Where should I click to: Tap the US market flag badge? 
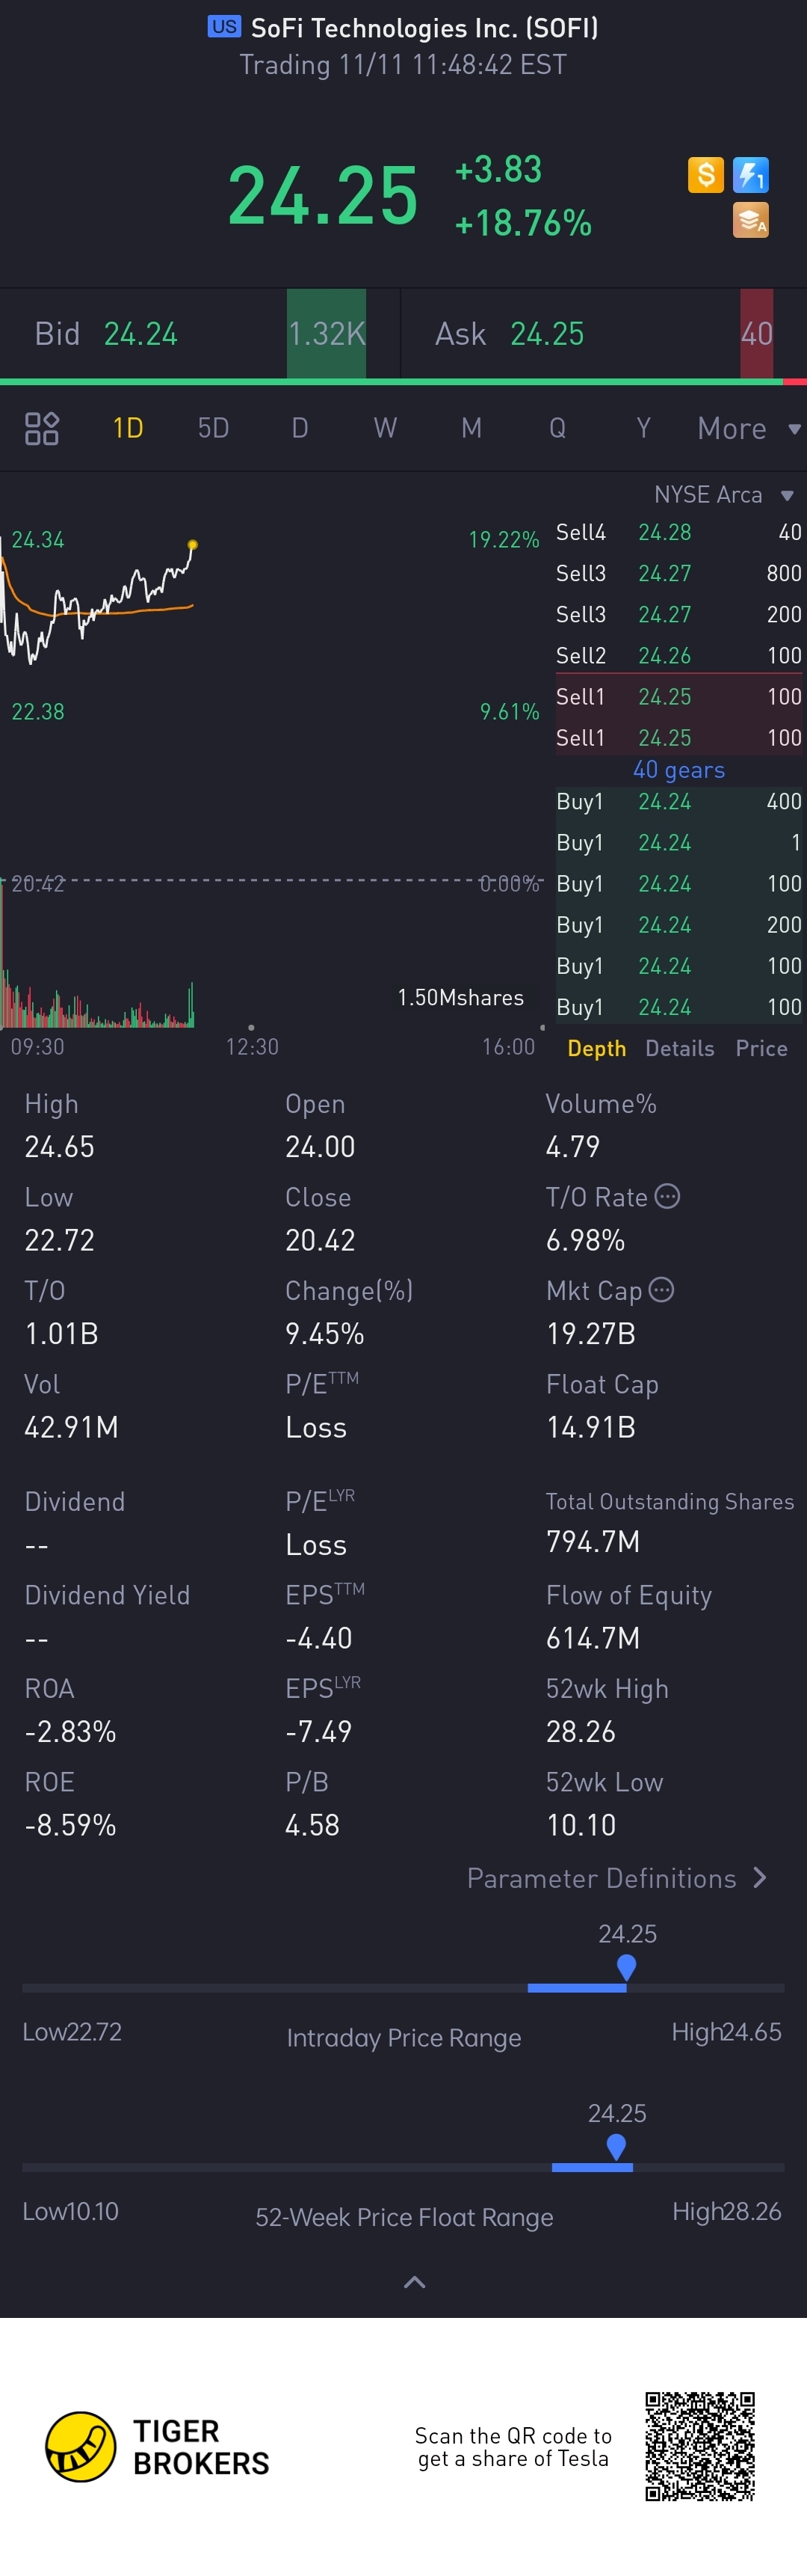point(223,27)
